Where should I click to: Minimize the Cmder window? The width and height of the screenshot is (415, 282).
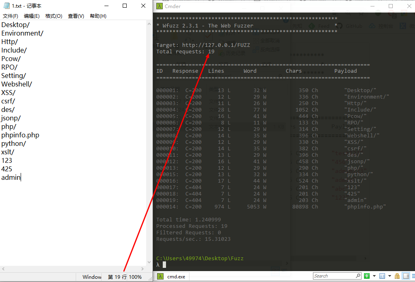point(372,6)
